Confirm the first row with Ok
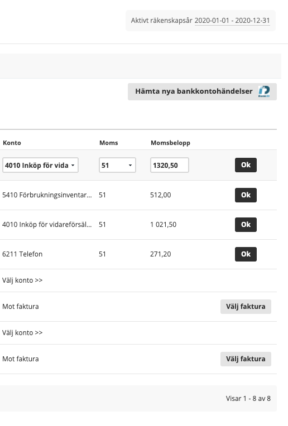The image size is (288, 426). (x=246, y=165)
